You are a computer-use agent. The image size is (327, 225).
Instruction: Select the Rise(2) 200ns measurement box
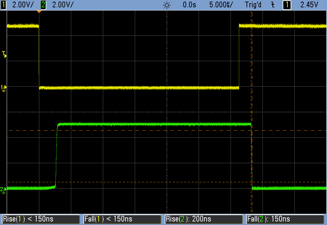tap(204, 219)
